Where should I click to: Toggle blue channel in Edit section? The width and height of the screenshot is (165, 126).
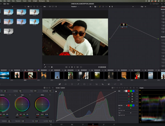click(x=134, y=91)
